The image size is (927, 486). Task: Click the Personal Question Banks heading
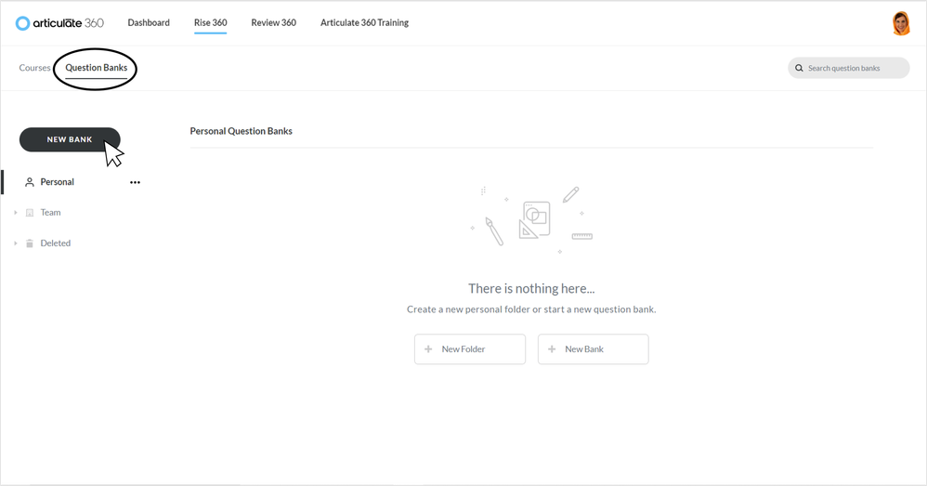point(242,131)
